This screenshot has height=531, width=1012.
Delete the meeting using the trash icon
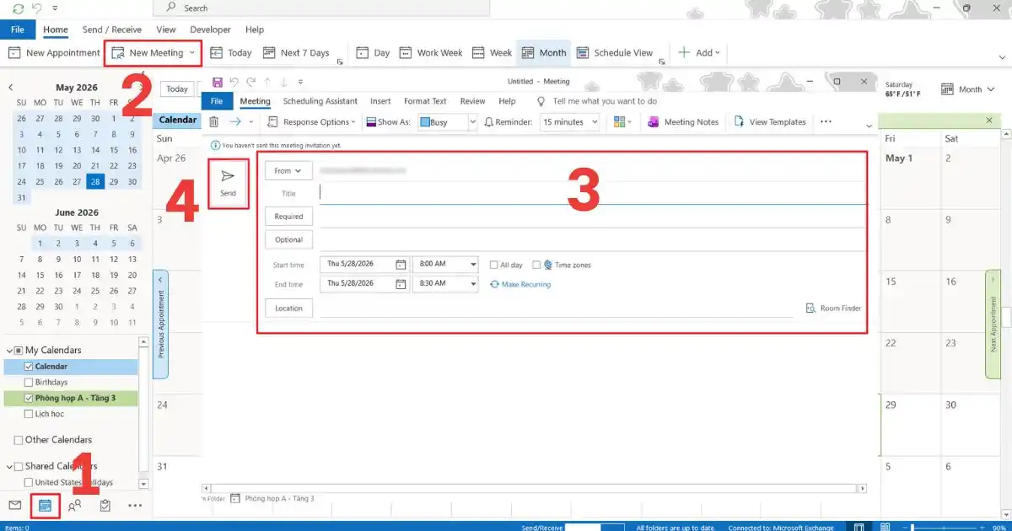coord(214,122)
